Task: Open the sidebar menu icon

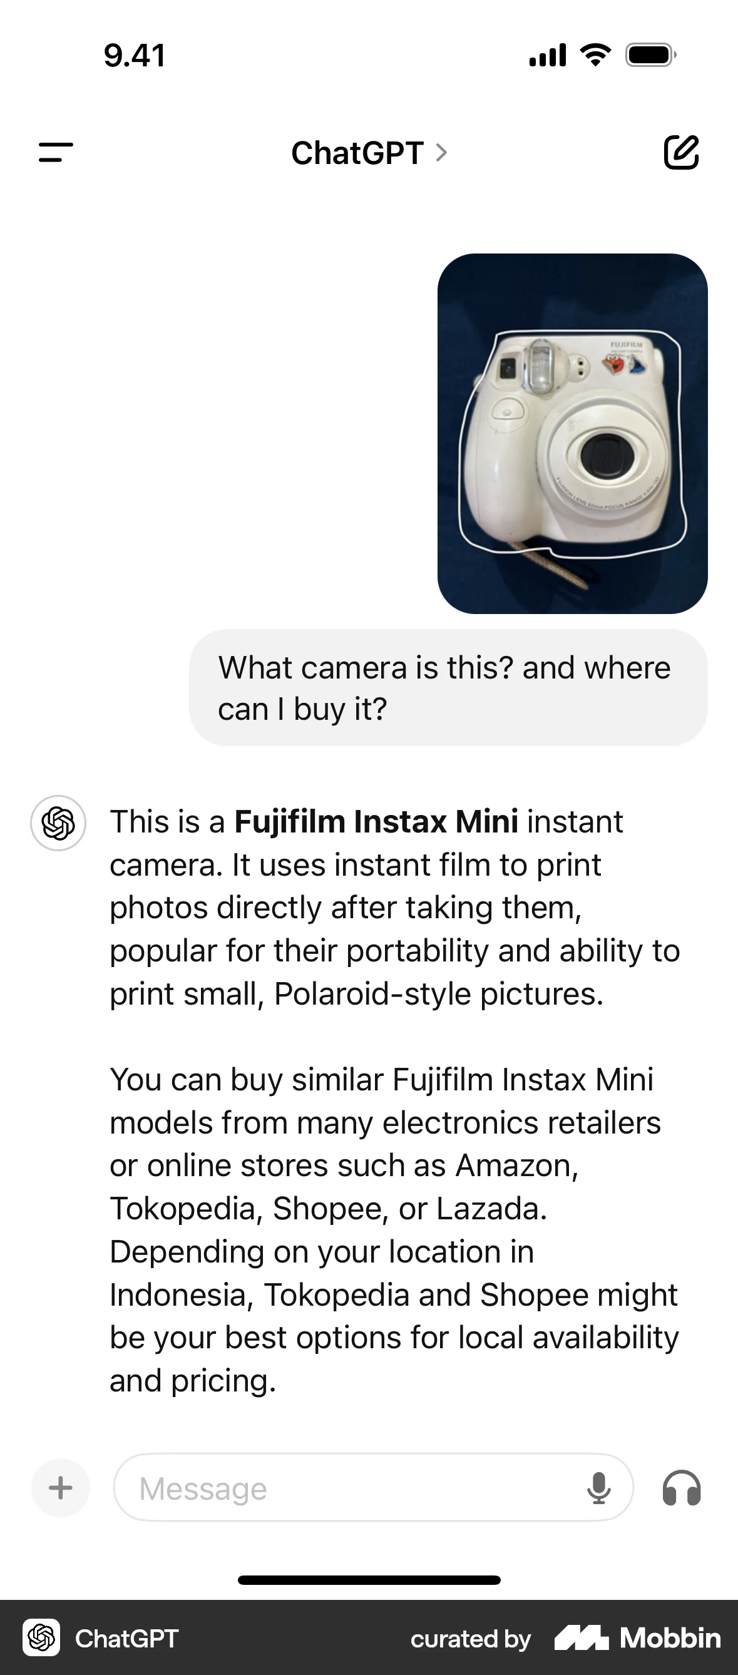Action: pyautogui.click(x=56, y=153)
